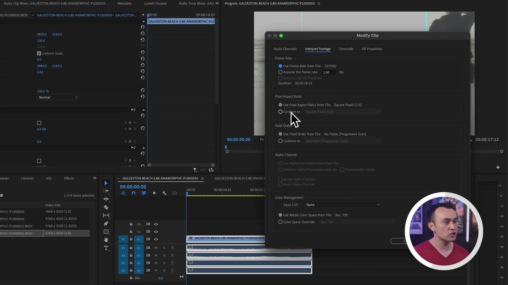Viewport: 508px width, 285px height.
Task: Solo the A1 audio track
Action: click(x=164, y=248)
